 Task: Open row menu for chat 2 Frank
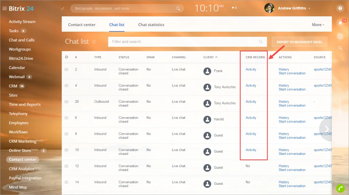click(x=66, y=69)
